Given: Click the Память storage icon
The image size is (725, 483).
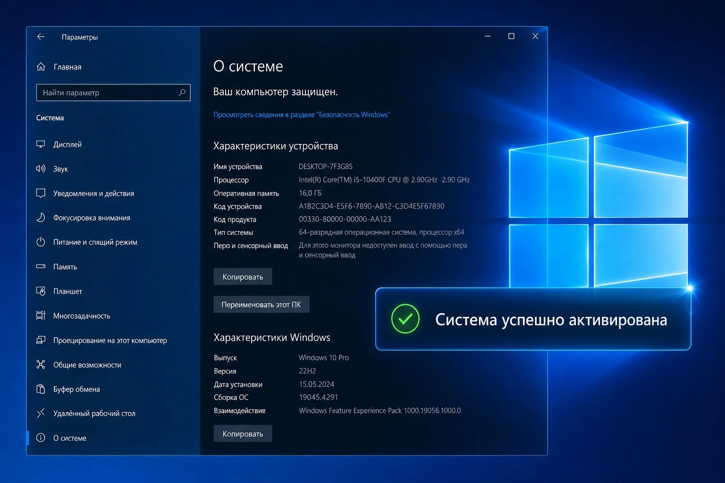Looking at the screenshot, I should point(41,266).
